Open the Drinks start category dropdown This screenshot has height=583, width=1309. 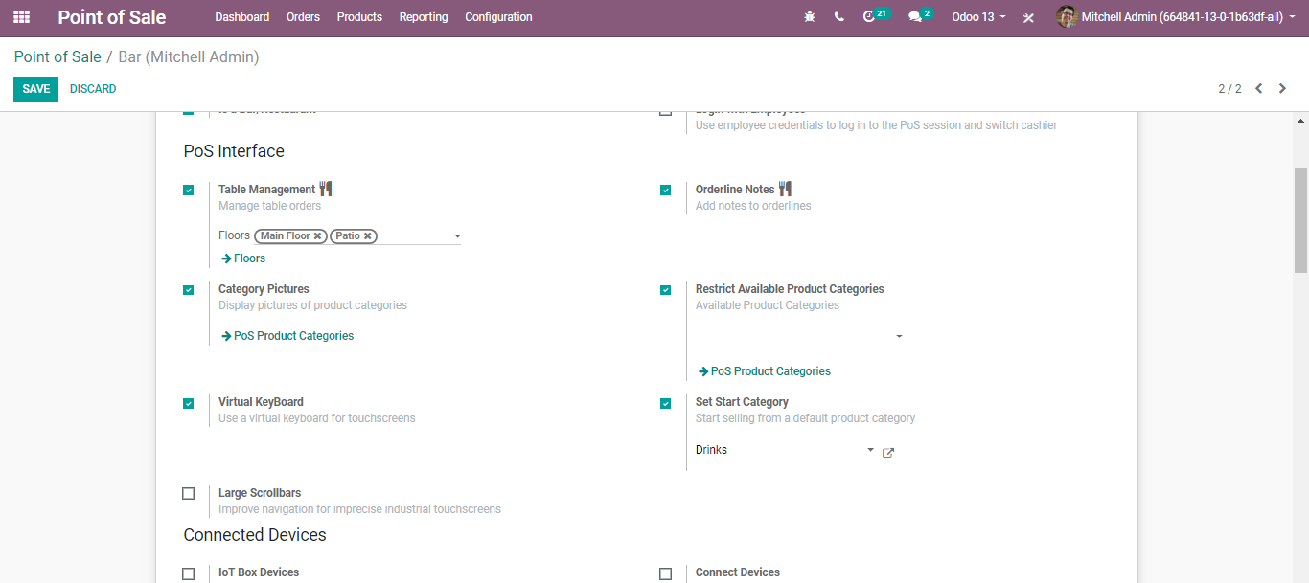[x=785, y=450]
